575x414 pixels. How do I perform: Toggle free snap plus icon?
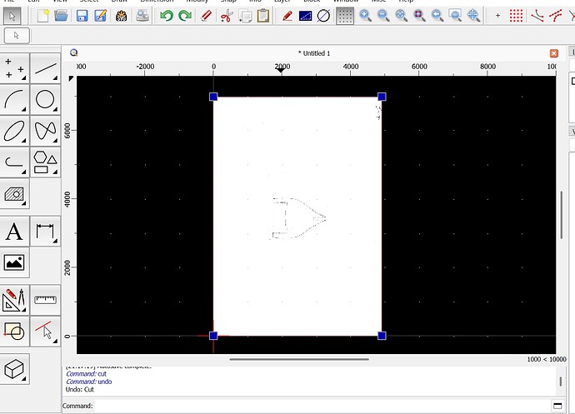[497, 16]
